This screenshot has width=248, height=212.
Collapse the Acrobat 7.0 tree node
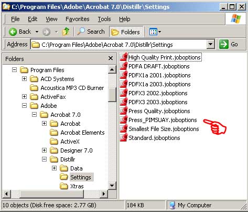point(34,115)
